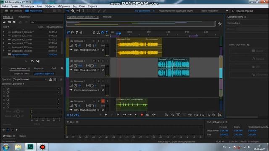Click the new file icon in Files panel
Image resolution: width=269 pixels, height=151 pixels.
point(15,22)
